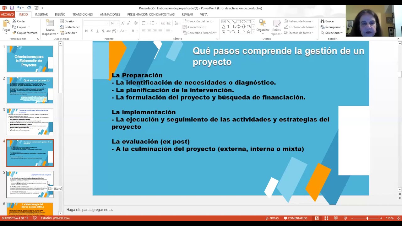
Task: Click the Restablecer slide button
Action: [70, 27]
